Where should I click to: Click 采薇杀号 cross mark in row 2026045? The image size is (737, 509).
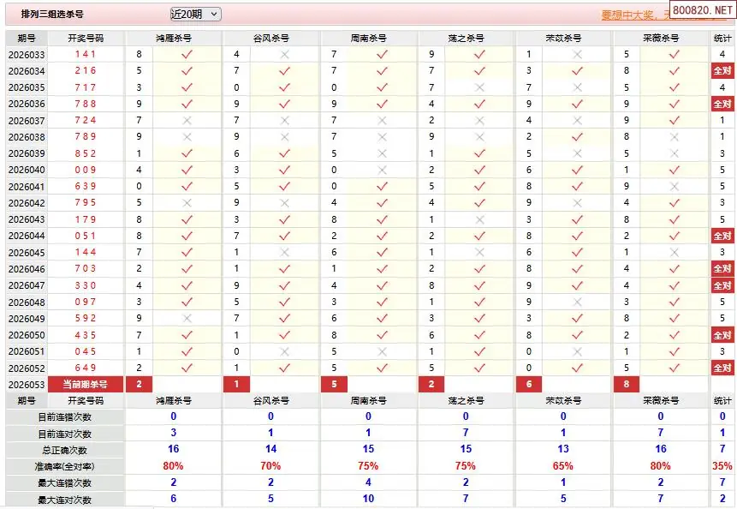[674, 253]
